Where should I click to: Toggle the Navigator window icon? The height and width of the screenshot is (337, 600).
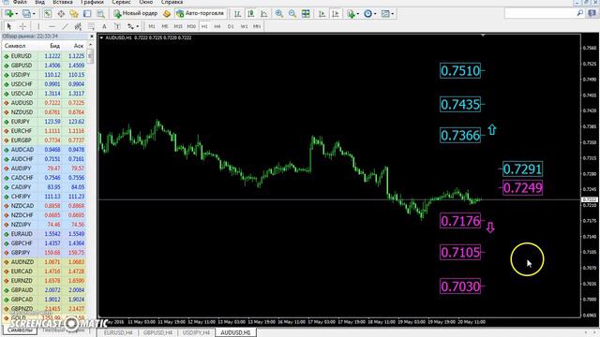pos(74,14)
